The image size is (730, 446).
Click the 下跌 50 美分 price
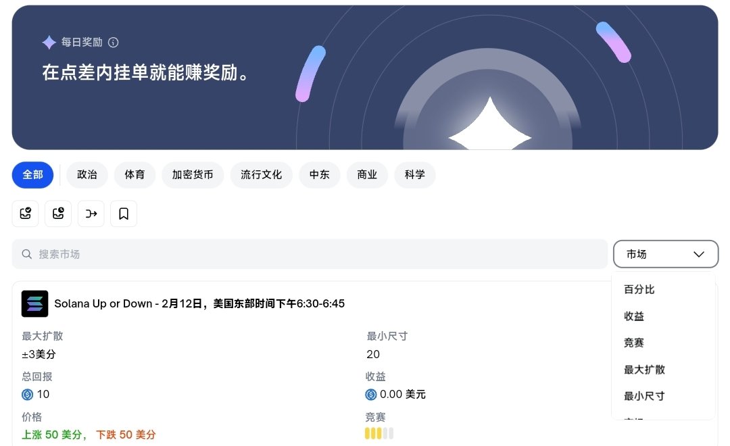[x=126, y=435]
